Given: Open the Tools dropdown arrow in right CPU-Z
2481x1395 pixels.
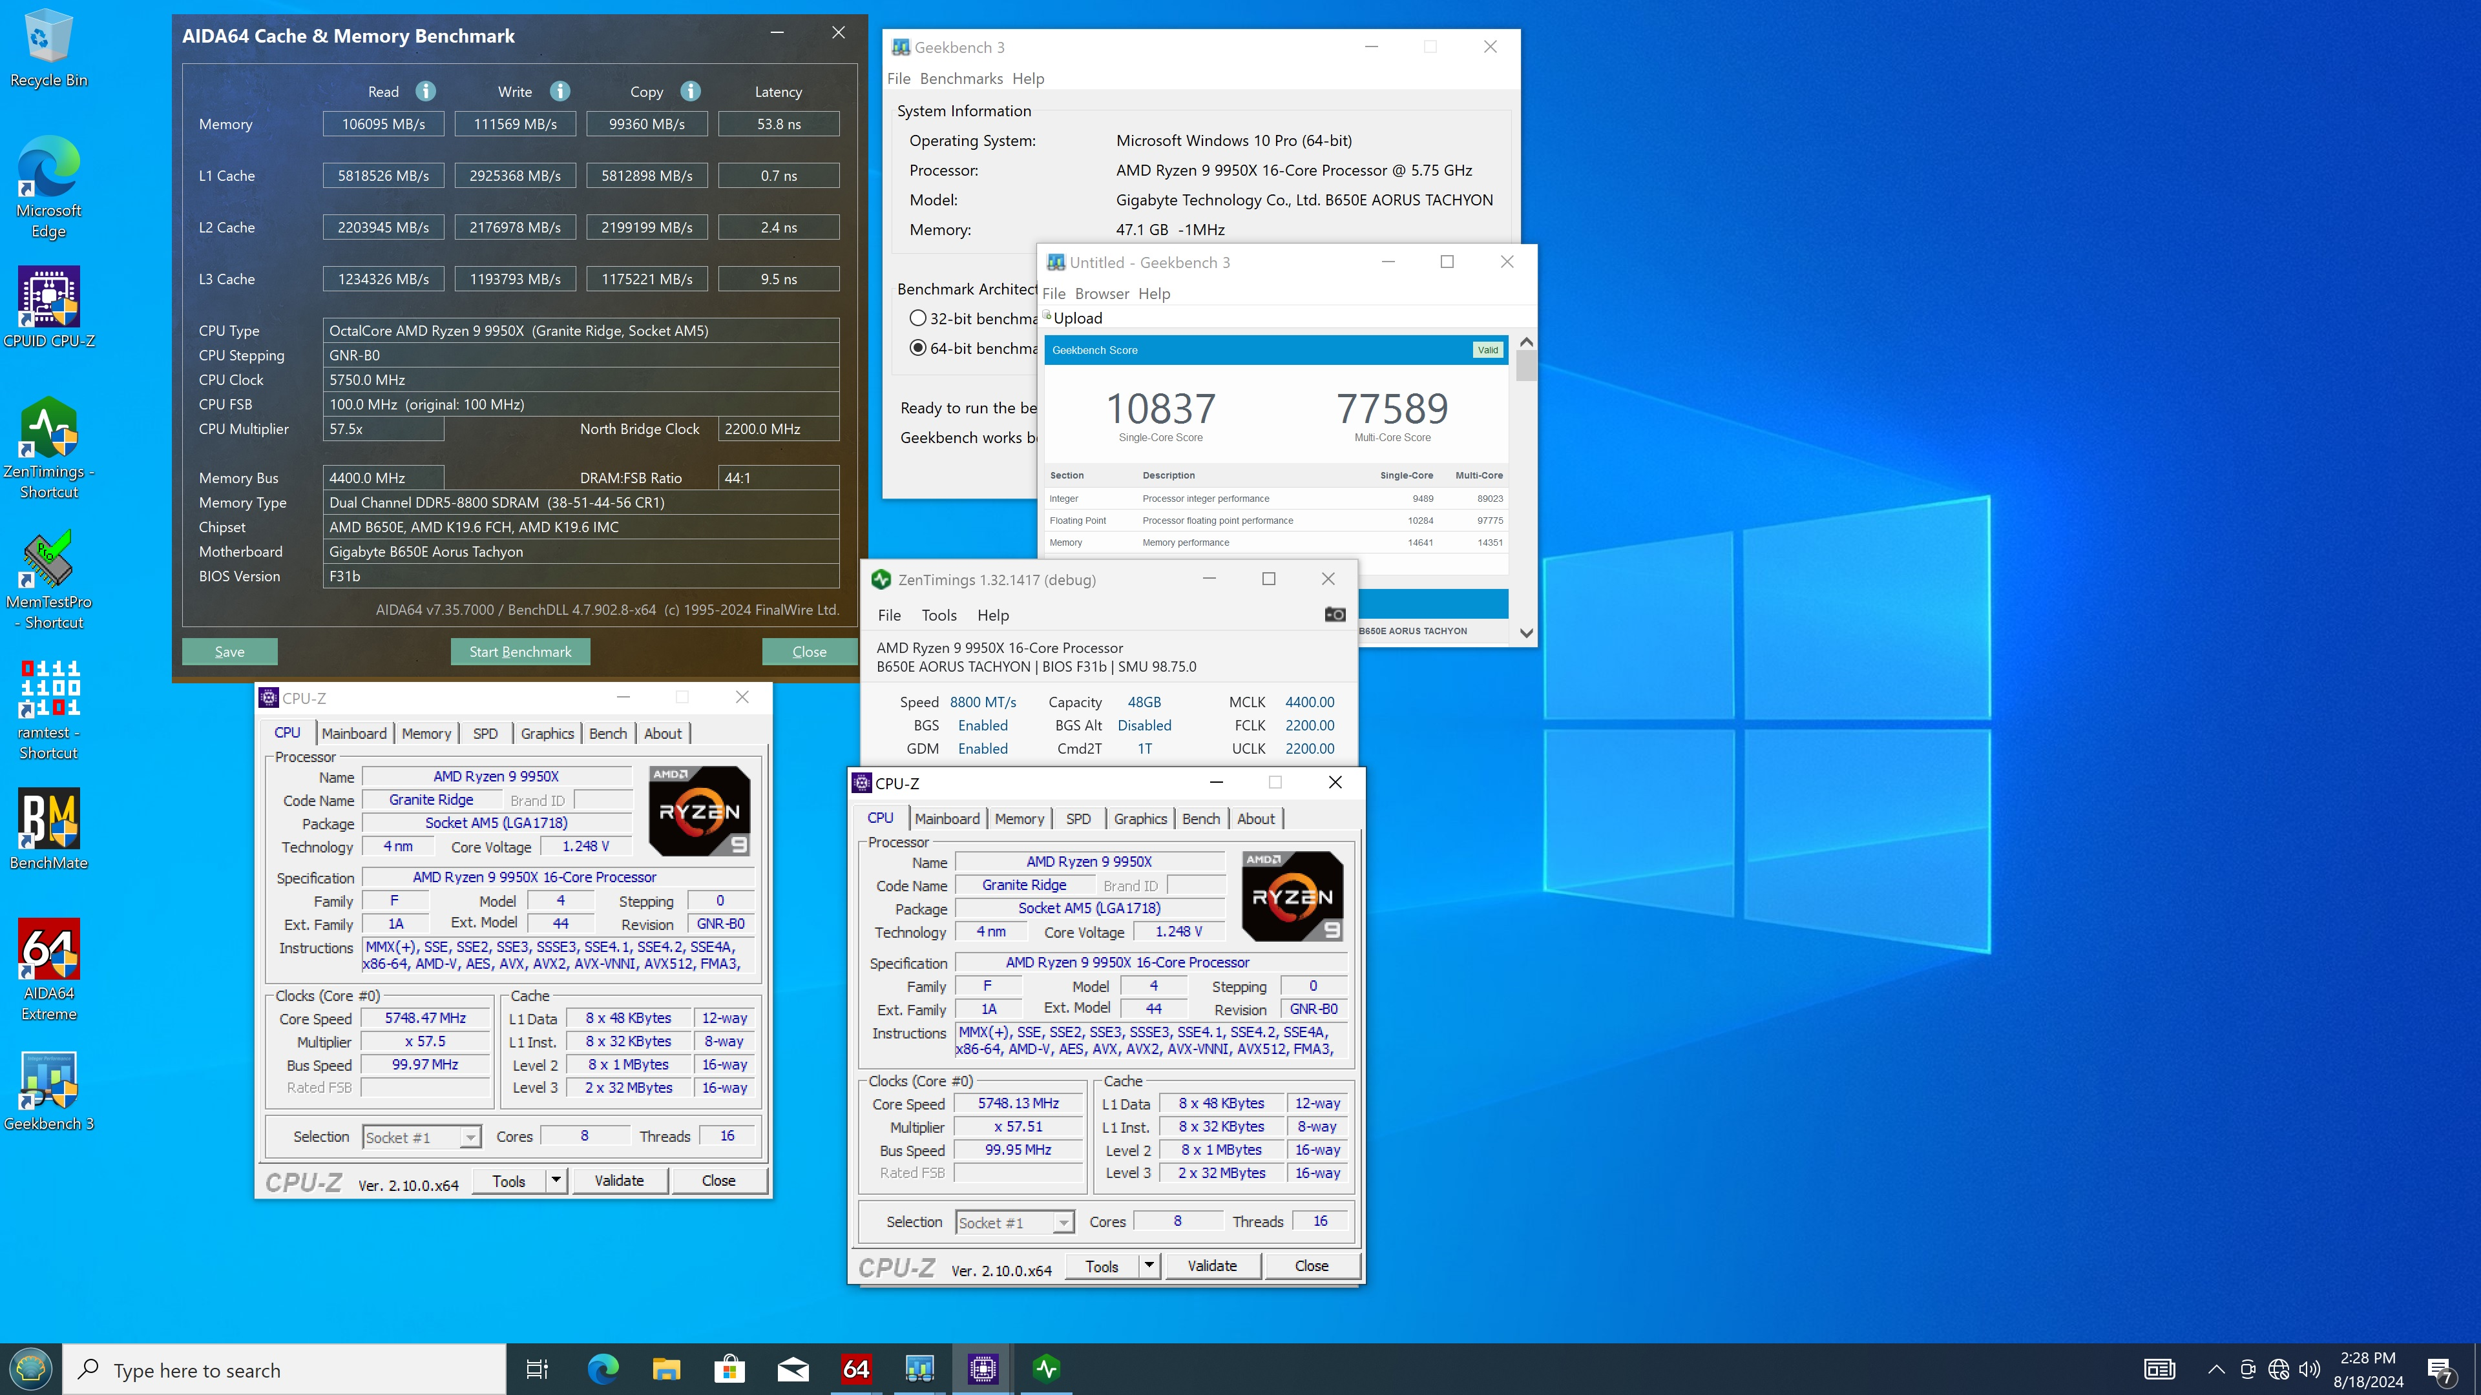Looking at the screenshot, I should [x=1149, y=1266].
